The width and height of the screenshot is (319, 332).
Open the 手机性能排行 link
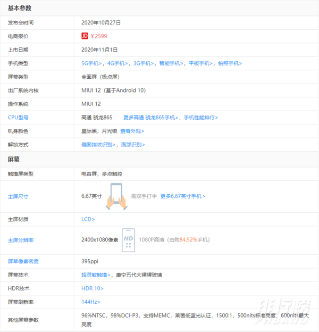(201, 118)
